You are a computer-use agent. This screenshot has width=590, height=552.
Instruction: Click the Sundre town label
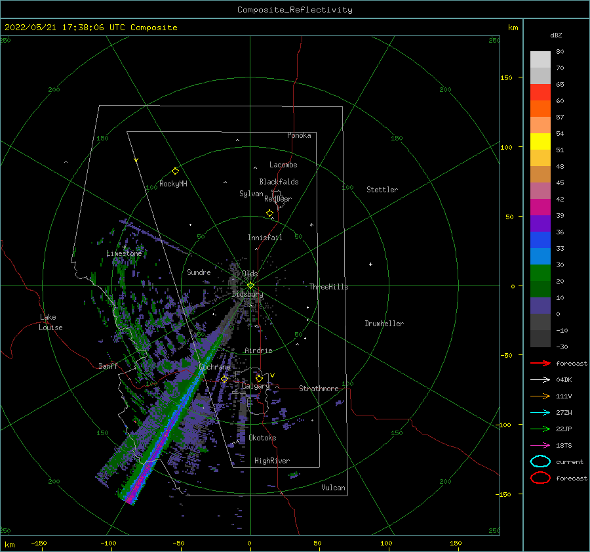tap(199, 272)
